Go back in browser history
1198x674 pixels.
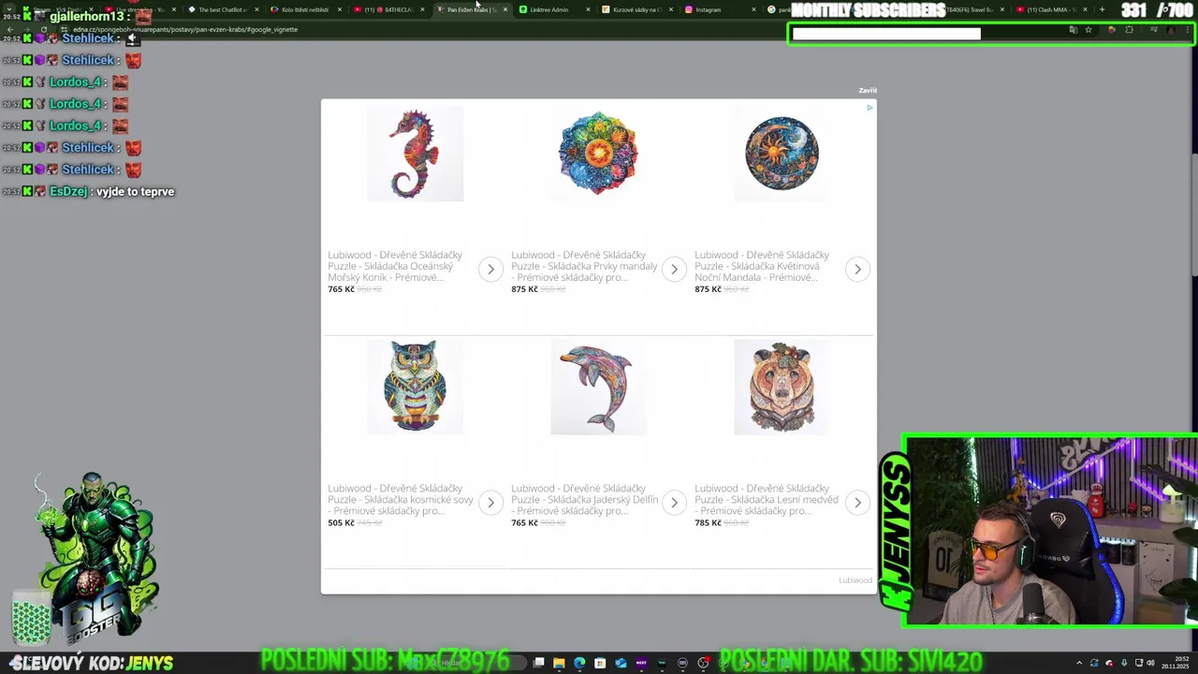[x=10, y=29]
